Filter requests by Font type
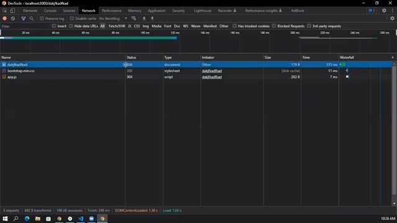Screen dimensions: 397x223 (167, 26)
